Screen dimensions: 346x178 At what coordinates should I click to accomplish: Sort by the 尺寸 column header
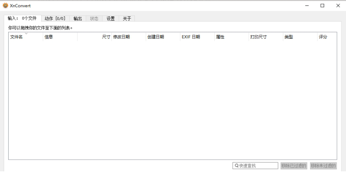point(94,37)
